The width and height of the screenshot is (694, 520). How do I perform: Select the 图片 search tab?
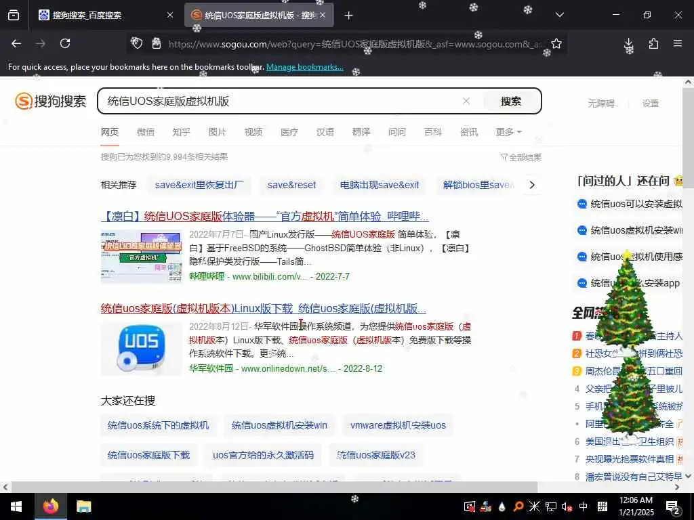(x=218, y=132)
